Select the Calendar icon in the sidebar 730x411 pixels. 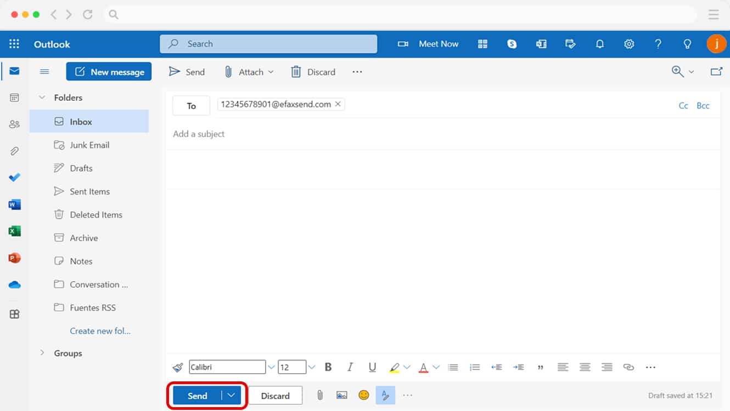[x=14, y=97]
